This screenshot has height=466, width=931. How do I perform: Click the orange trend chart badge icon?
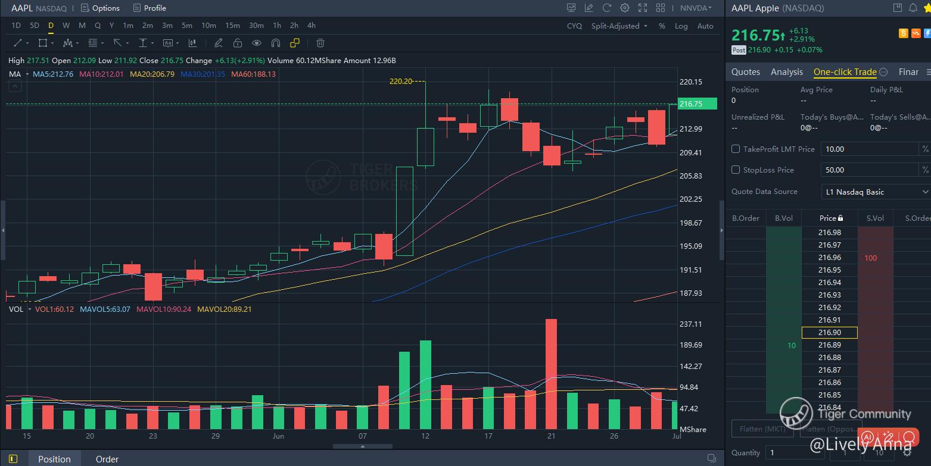click(x=916, y=34)
